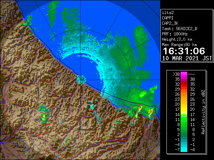Screen dimensions: 214x160
Task: Click the yellow 17 to 20 legend color band
Action: tap(184, 109)
